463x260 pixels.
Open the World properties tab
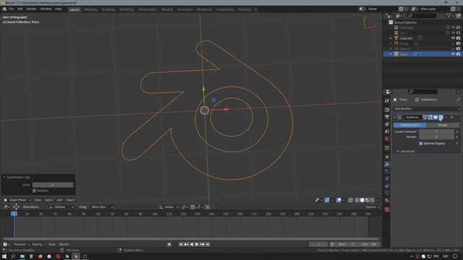[387, 139]
